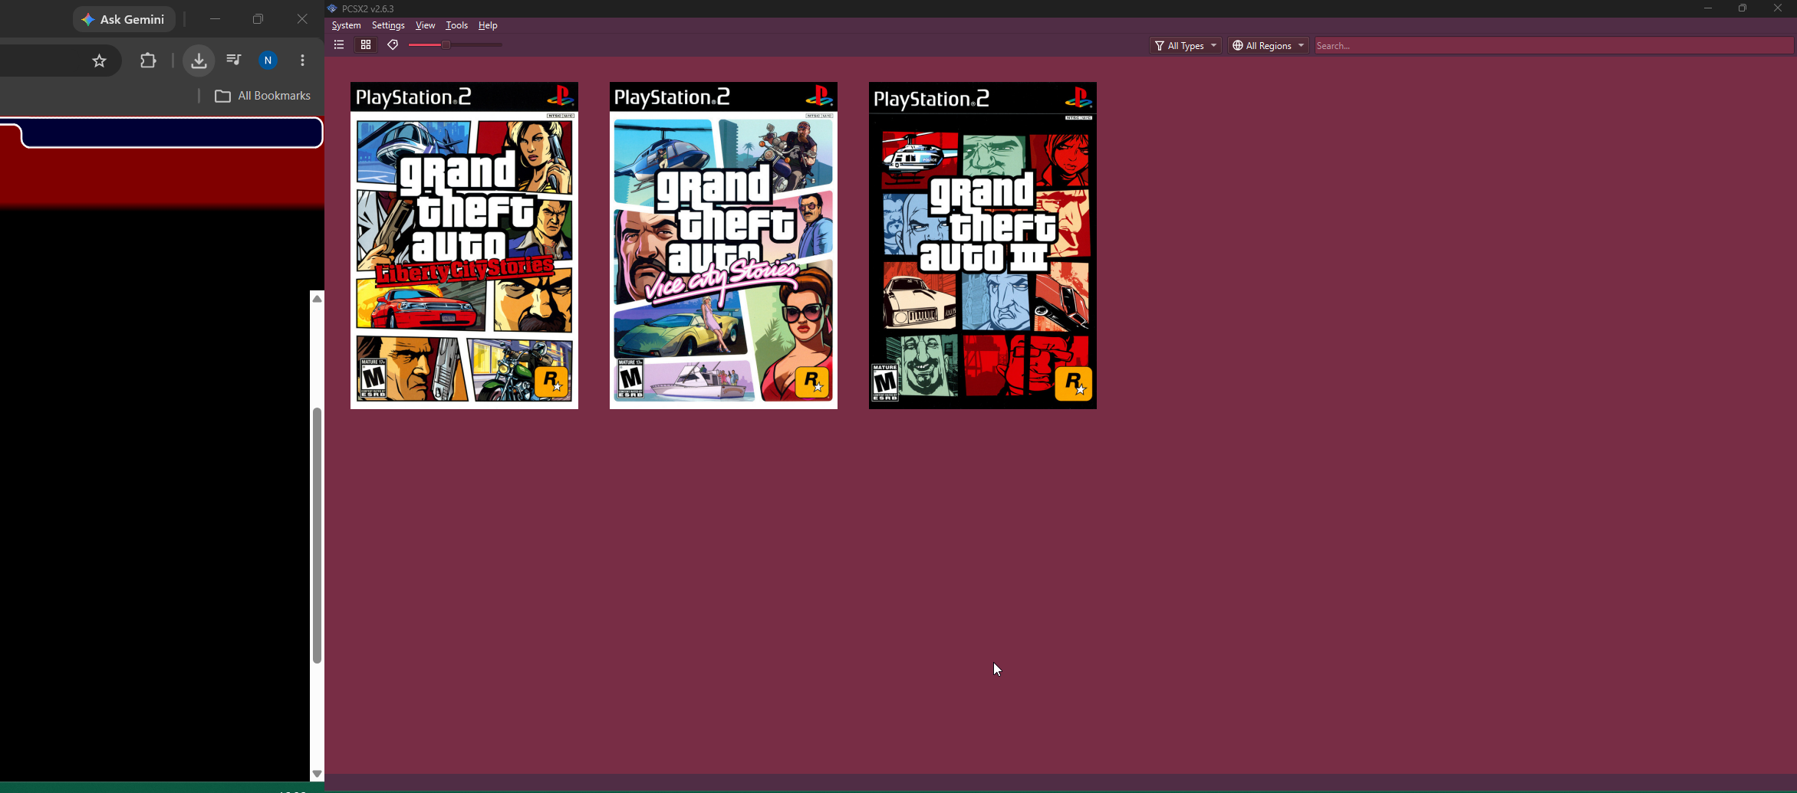The height and width of the screenshot is (793, 1797).
Task: Bookmark this page with the star icon
Action: click(x=99, y=61)
